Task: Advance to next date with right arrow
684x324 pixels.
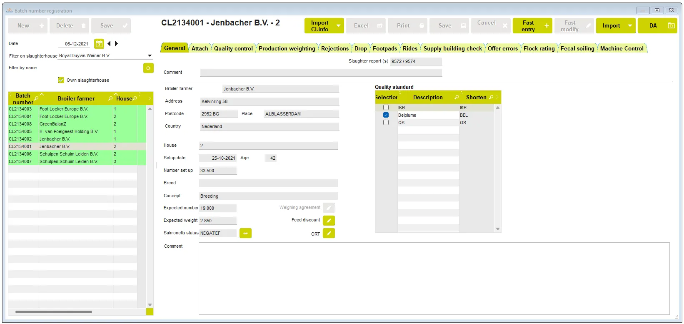Action: coord(117,44)
